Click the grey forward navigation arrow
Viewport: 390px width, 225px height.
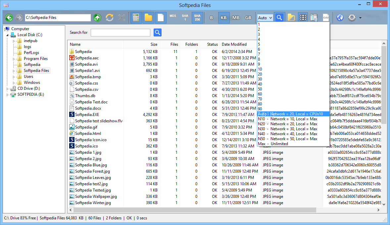pos(19,18)
